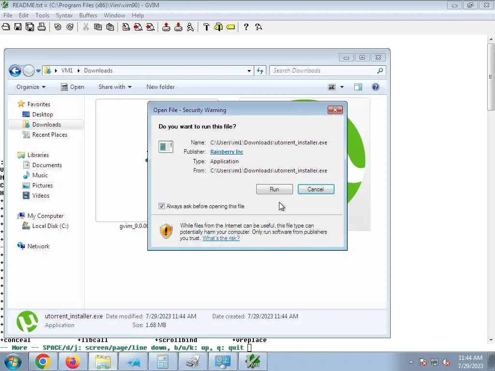Click the Redo icon in GVIM toolbar
Image resolution: width=495 pixels, height=371 pixels.
point(70,27)
